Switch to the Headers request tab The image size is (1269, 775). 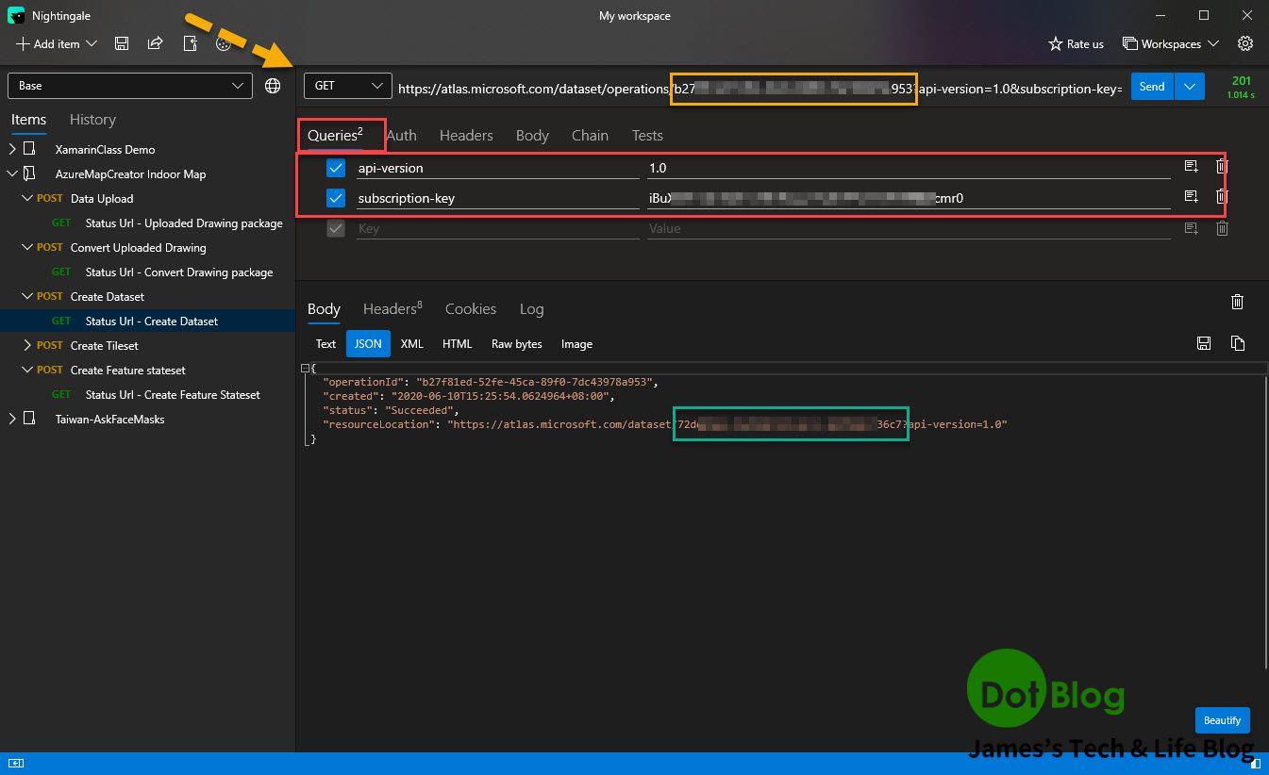click(466, 136)
